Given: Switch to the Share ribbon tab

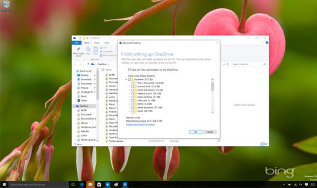Looking at the screenshot, I should (97, 43).
